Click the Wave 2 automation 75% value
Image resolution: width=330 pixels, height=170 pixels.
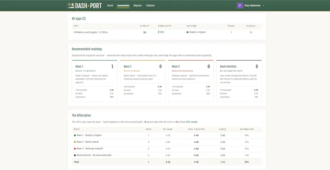160,94
